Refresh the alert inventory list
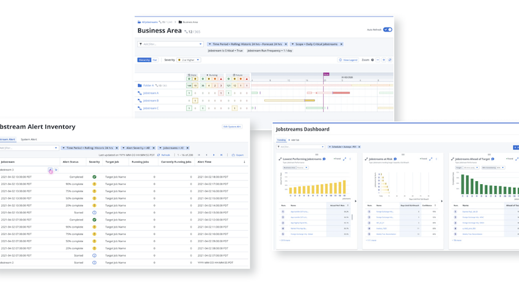Screen dimensions: 519x292 click(163, 155)
